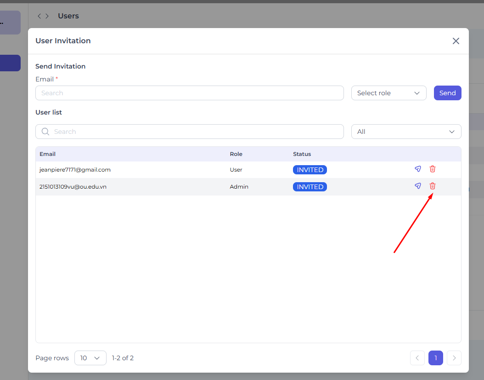Go to previous page of user list
This screenshot has height=380, width=484.
click(417, 358)
